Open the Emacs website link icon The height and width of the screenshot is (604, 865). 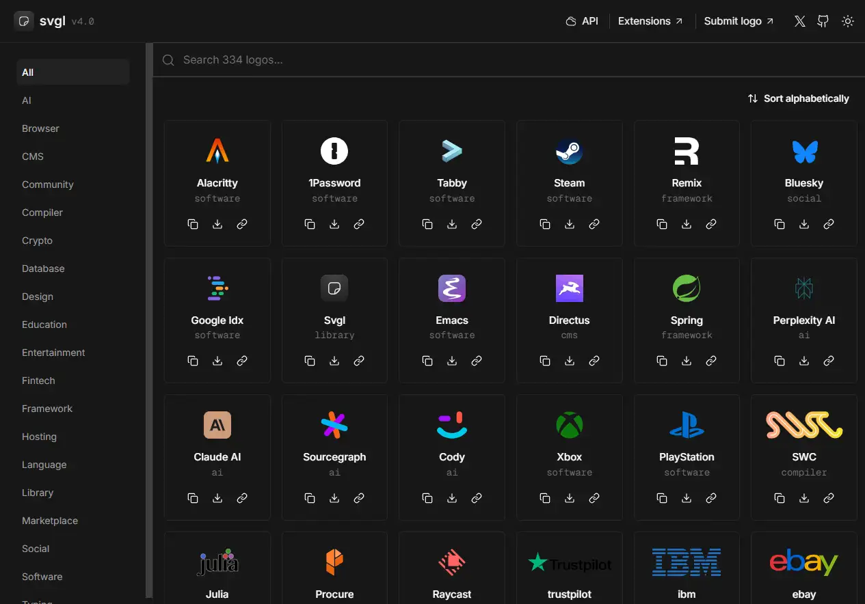coord(477,361)
